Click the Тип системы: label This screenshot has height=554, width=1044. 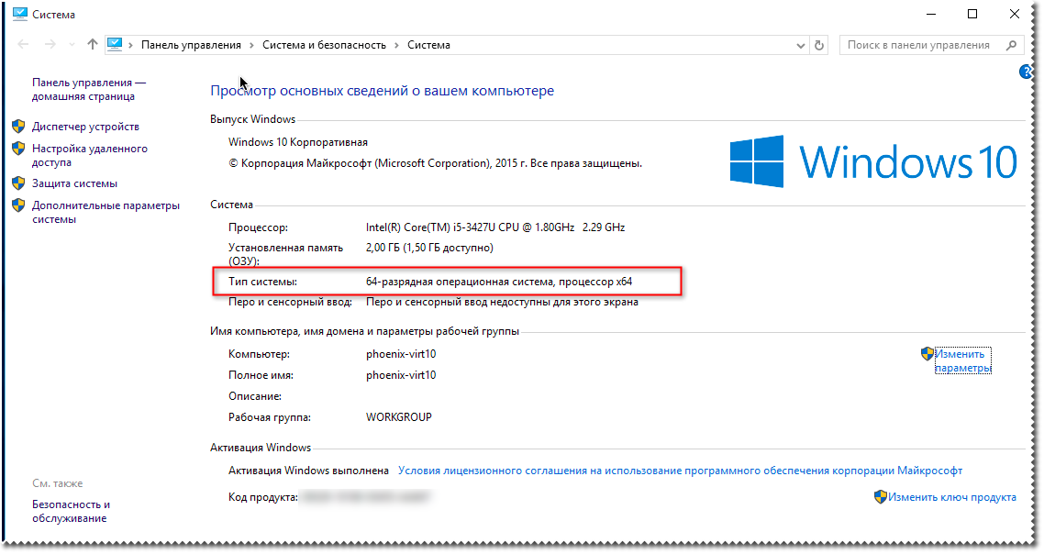pyautogui.click(x=263, y=282)
